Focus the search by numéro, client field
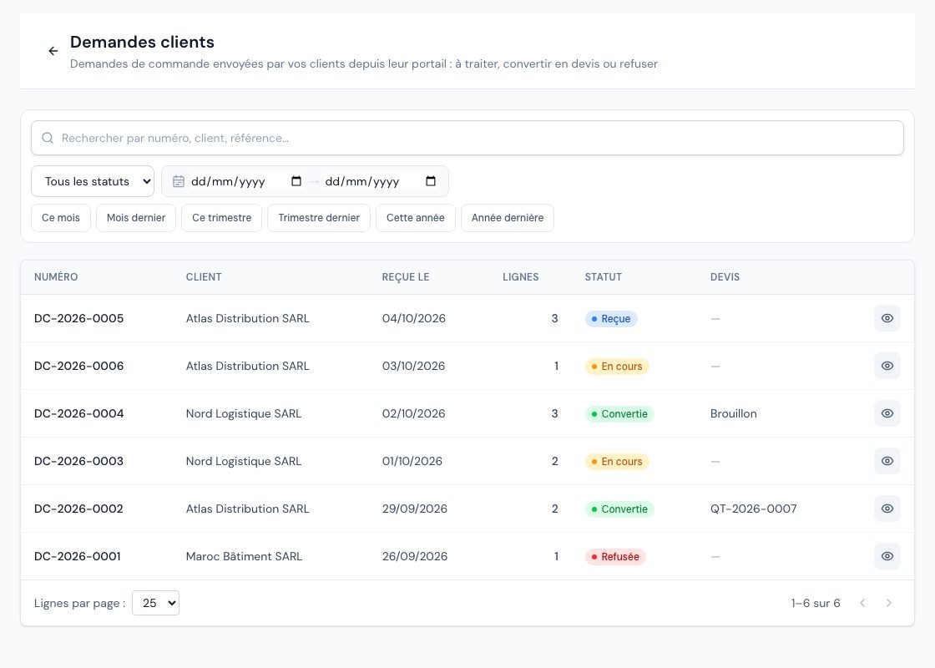935x668 pixels. point(467,138)
